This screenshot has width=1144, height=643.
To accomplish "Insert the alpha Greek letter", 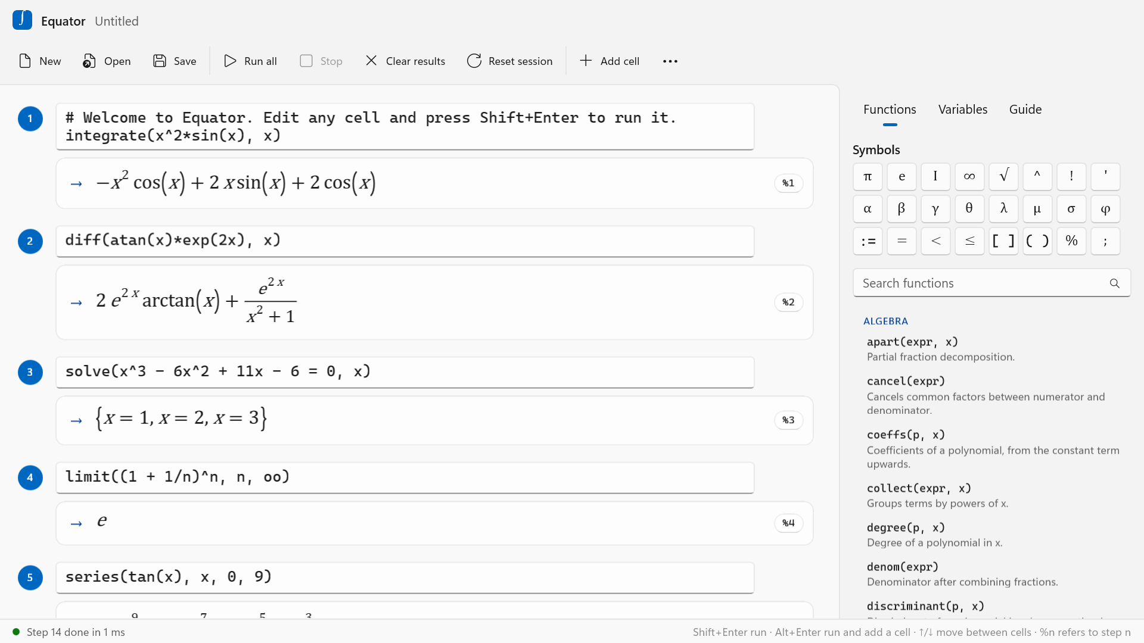I will [x=868, y=208].
